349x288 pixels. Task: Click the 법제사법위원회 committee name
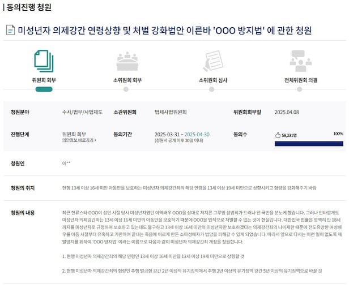click(x=171, y=112)
